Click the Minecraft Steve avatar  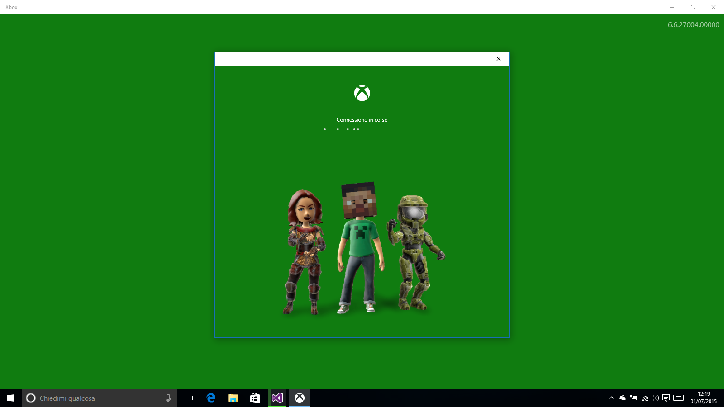pyautogui.click(x=361, y=247)
